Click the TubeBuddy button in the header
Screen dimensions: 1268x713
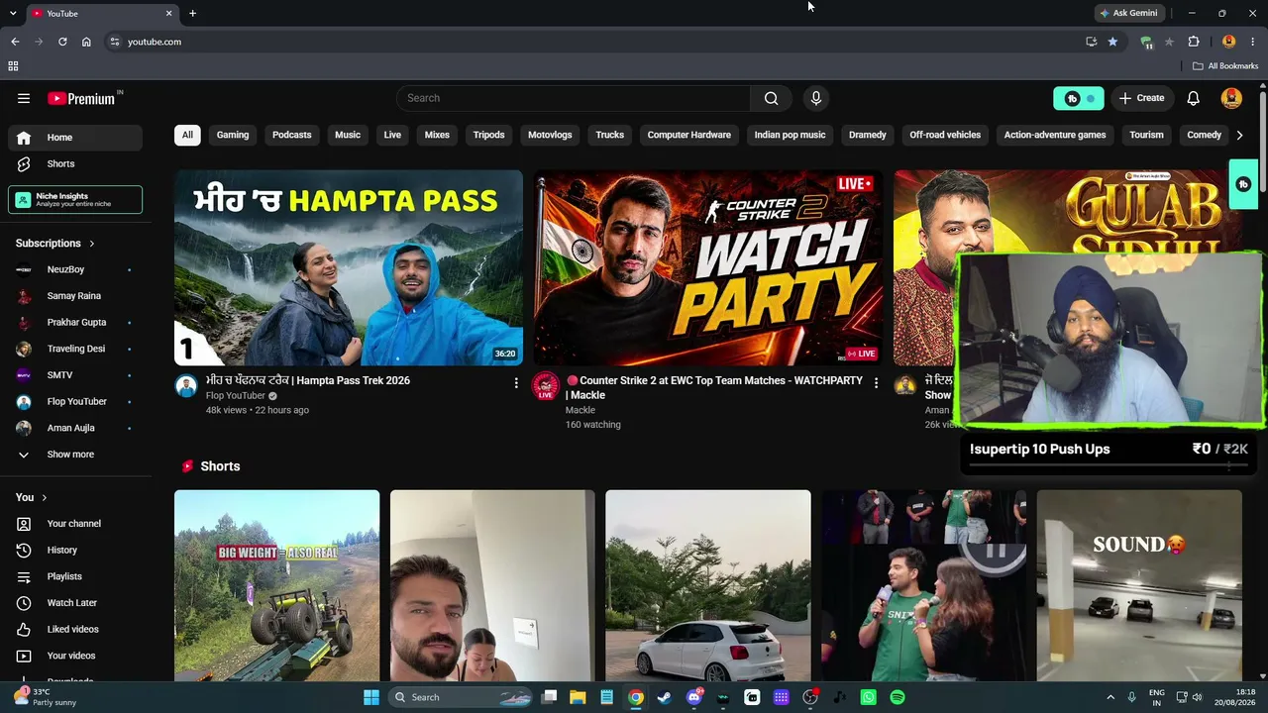click(1078, 98)
